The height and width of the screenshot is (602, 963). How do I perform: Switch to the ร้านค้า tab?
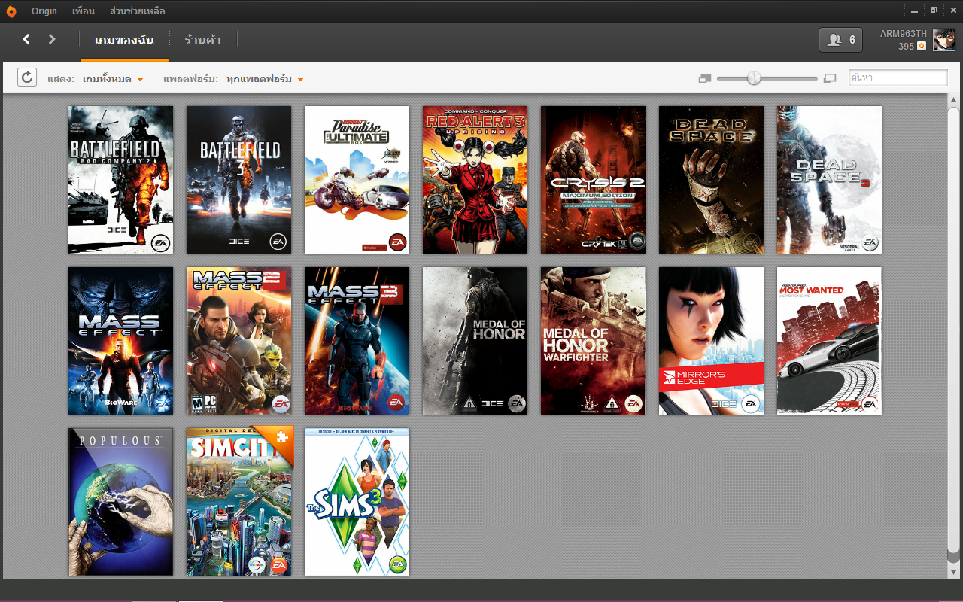pos(203,41)
